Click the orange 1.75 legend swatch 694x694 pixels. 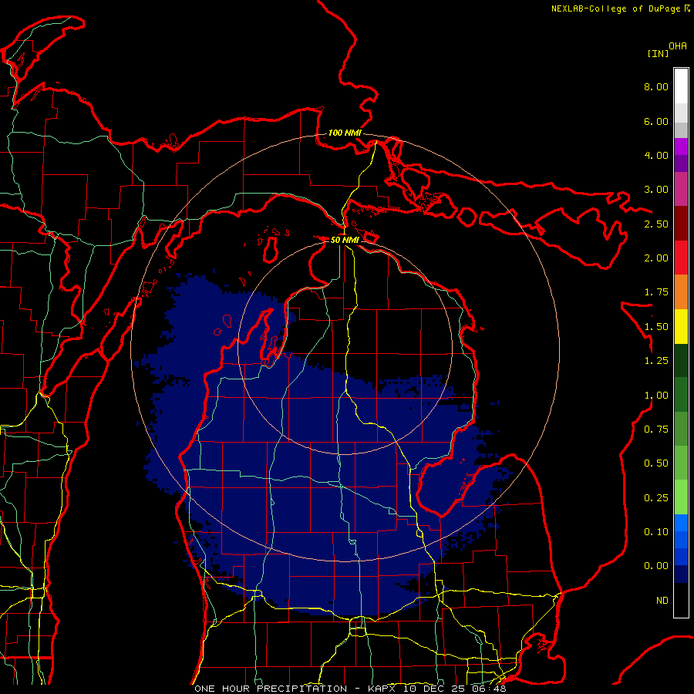pos(681,291)
